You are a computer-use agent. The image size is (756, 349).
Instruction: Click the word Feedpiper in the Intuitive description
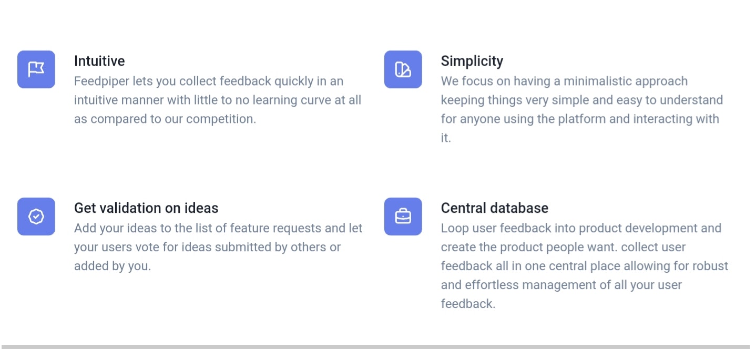[99, 81]
